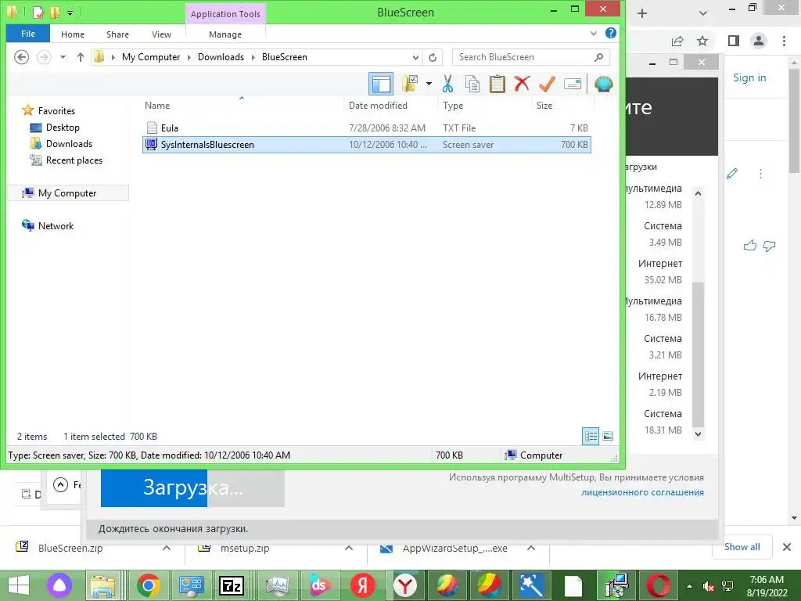Click the Rename toolbar icon

click(572, 84)
